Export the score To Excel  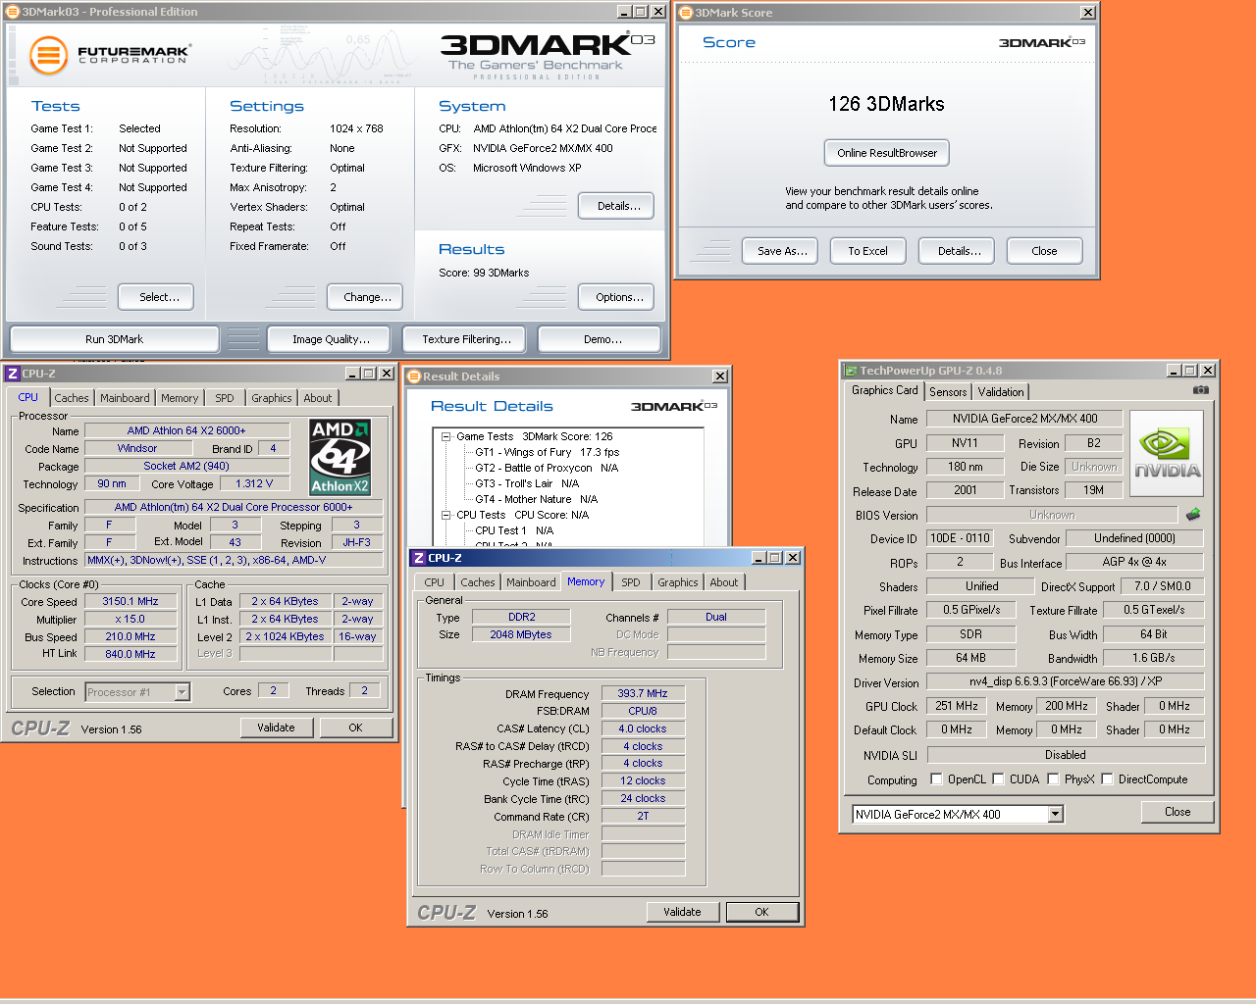867,251
